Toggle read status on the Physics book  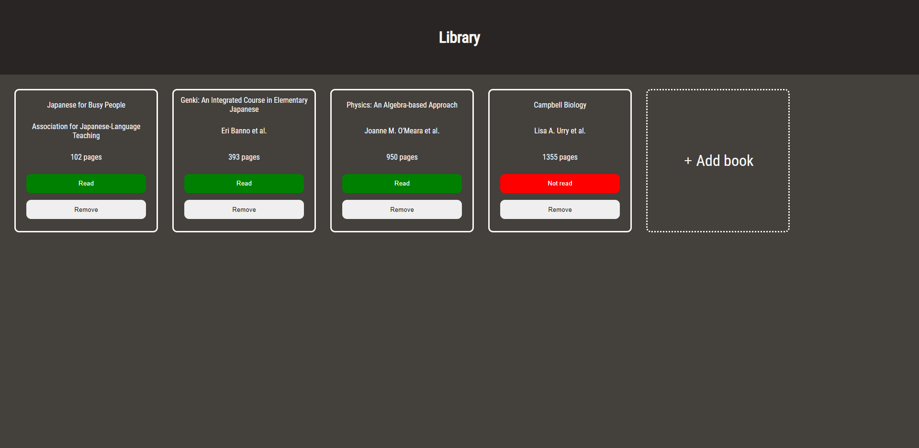(x=402, y=183)
